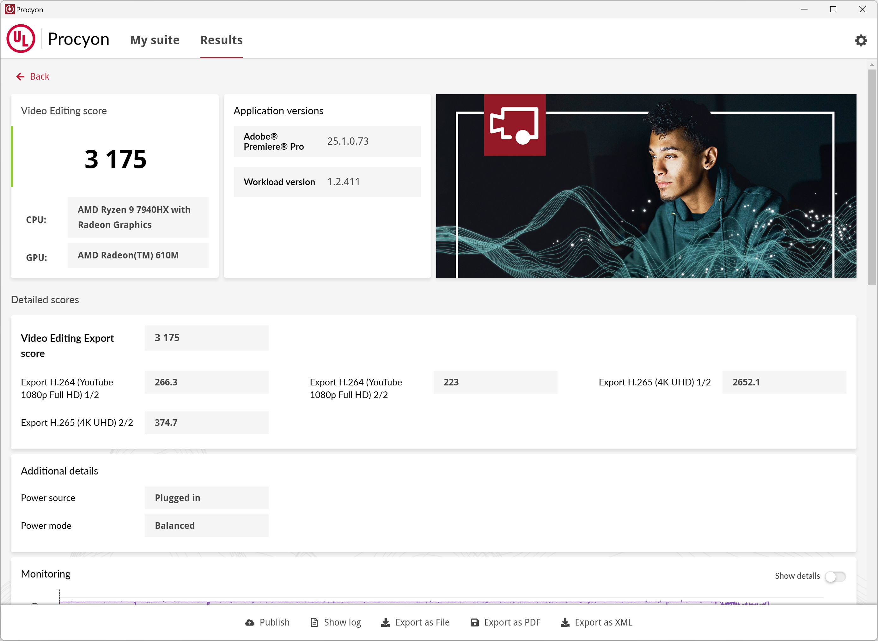
Task: Click the 3 175 Video Editing score
Action: (116, 159)
